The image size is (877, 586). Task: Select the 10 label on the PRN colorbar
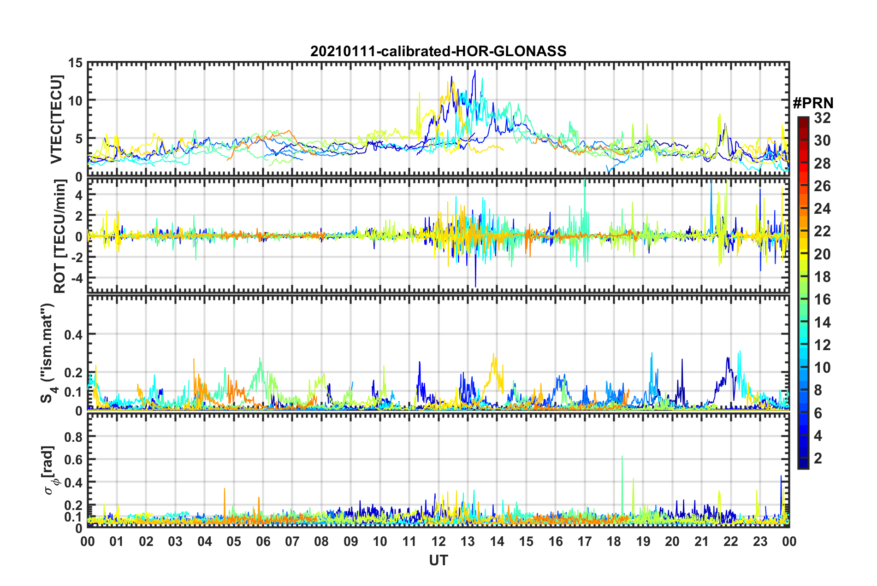pyautogui.click(x=822, y=368)
